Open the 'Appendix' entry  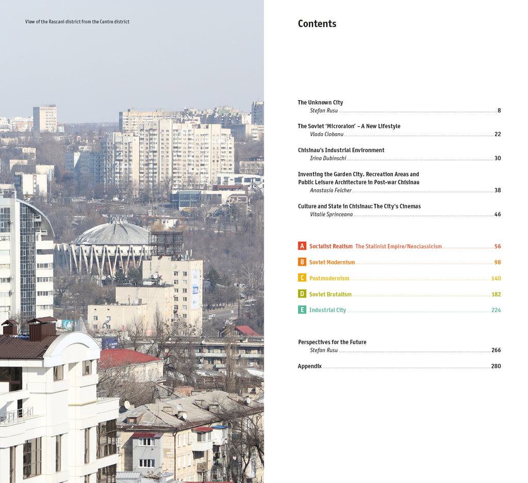coord(309,366)
